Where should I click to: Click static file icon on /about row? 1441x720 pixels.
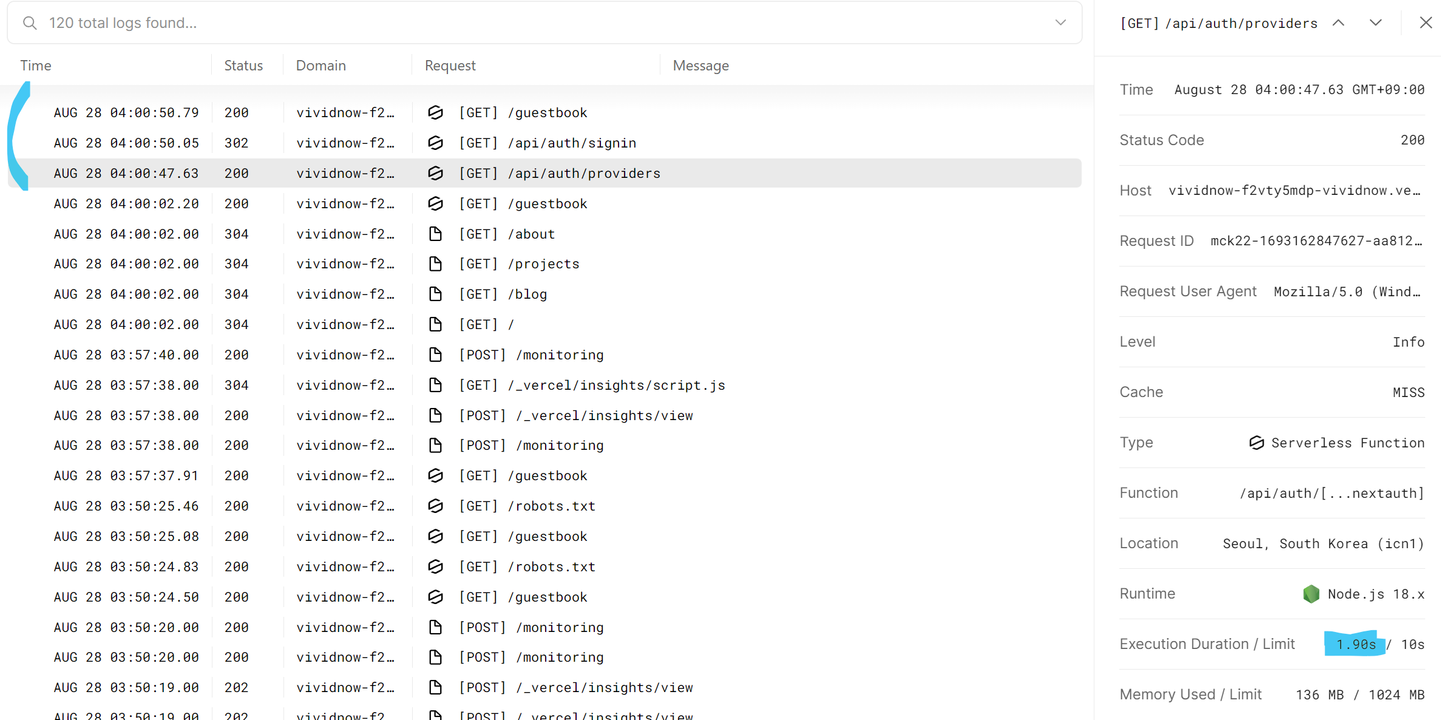click(x=435, y=234)
